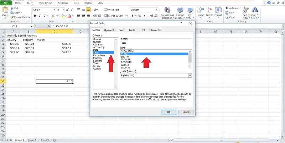Apply Percent Style

[140, 16]
